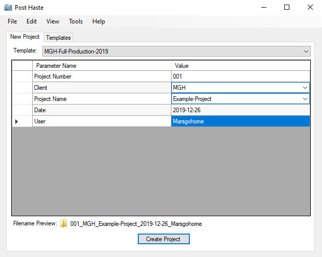
Task: Select the Date parameter cell
Action: click(x=102, y=110)
